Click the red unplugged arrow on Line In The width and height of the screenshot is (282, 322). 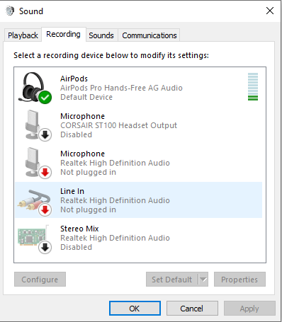point(45,209)
